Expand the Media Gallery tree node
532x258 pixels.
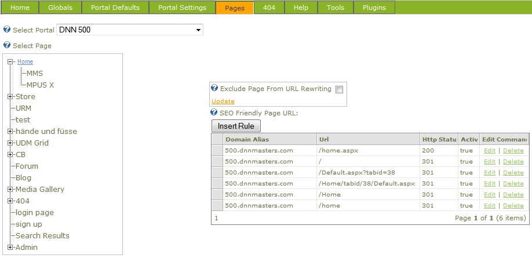coord(10,190)
